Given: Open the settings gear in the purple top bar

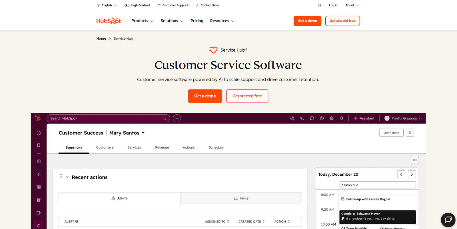Looking at the screenshot, I should point(332,118).
